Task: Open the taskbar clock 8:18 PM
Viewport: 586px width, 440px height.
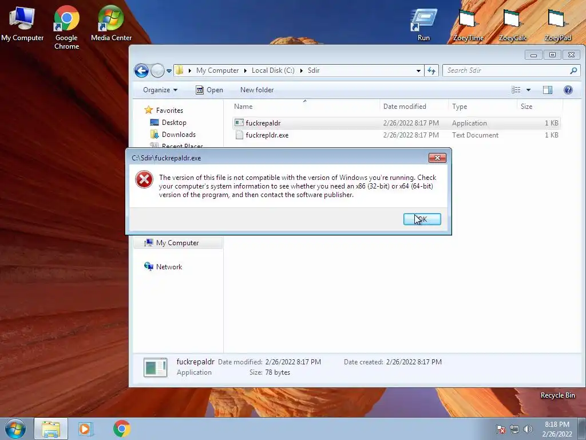Action: click(557, 429)
